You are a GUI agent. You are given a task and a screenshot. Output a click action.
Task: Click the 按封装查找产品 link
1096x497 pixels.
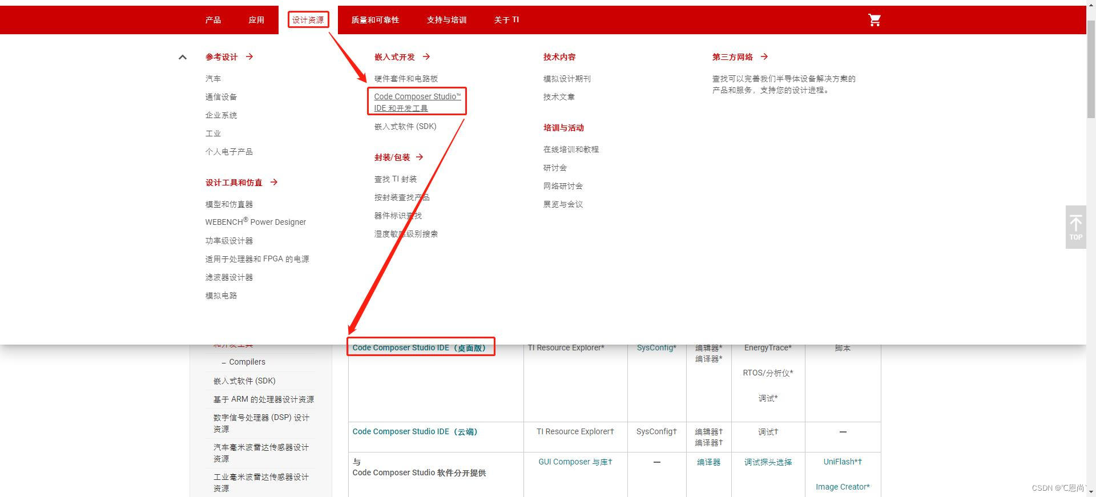point(402,197)
